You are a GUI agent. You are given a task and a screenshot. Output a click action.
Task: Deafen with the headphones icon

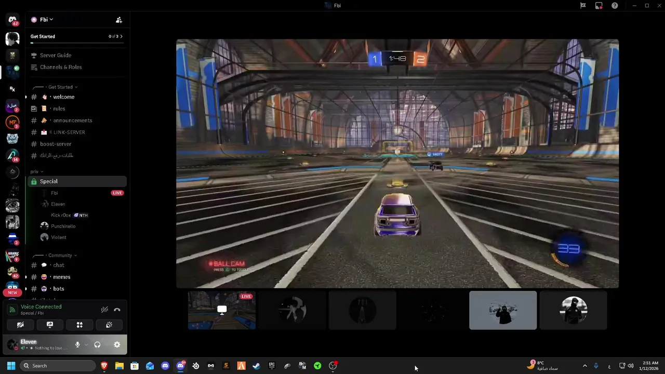(x=97, y=344)
